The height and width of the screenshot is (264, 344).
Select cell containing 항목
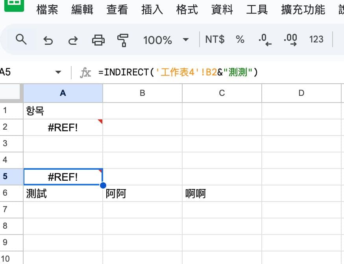coord(63,111)
